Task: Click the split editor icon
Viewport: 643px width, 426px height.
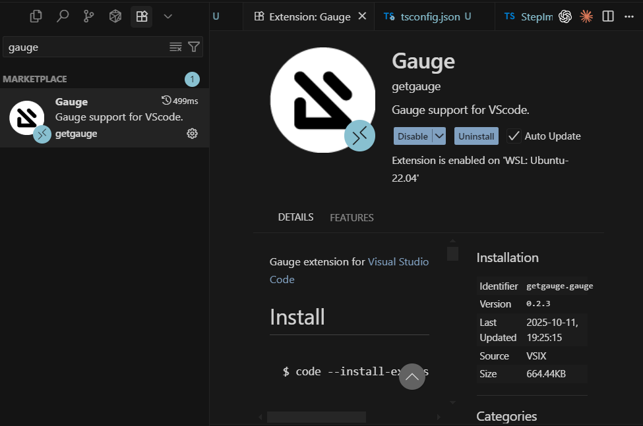Action: click(607, 16)
